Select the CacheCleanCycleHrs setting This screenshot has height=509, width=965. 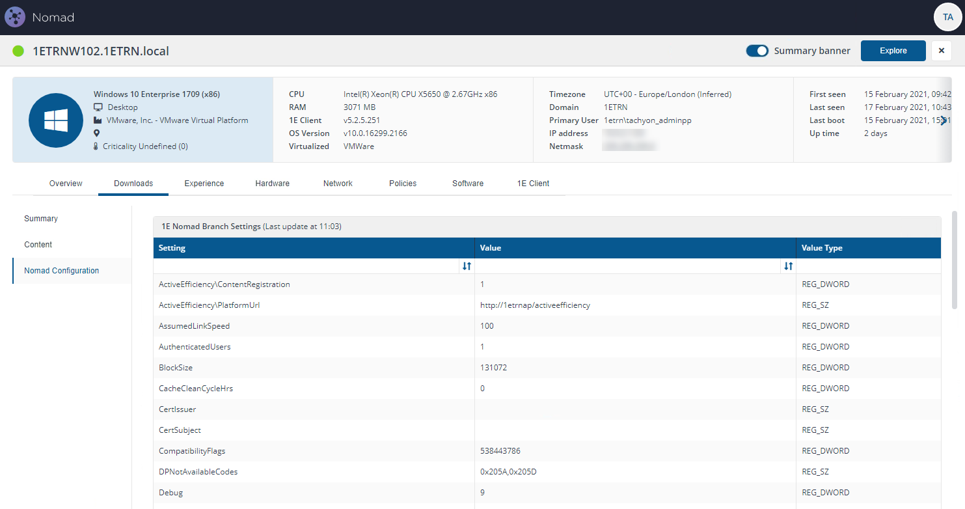(x=196, y=389)
